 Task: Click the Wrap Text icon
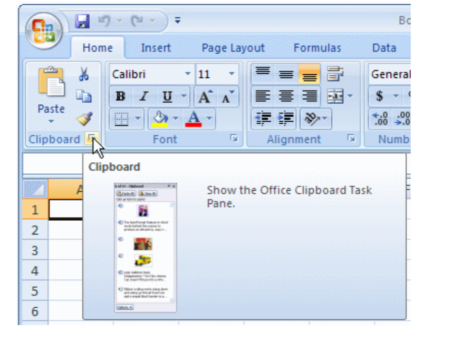tap(334, 74)
